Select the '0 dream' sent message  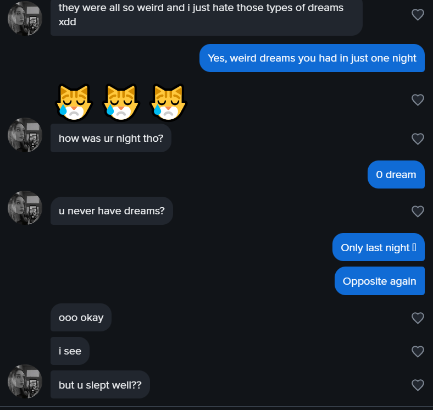tap(396, 175)
